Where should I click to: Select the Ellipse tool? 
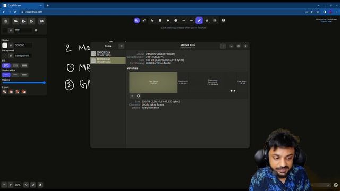click(x=176, y=20)
